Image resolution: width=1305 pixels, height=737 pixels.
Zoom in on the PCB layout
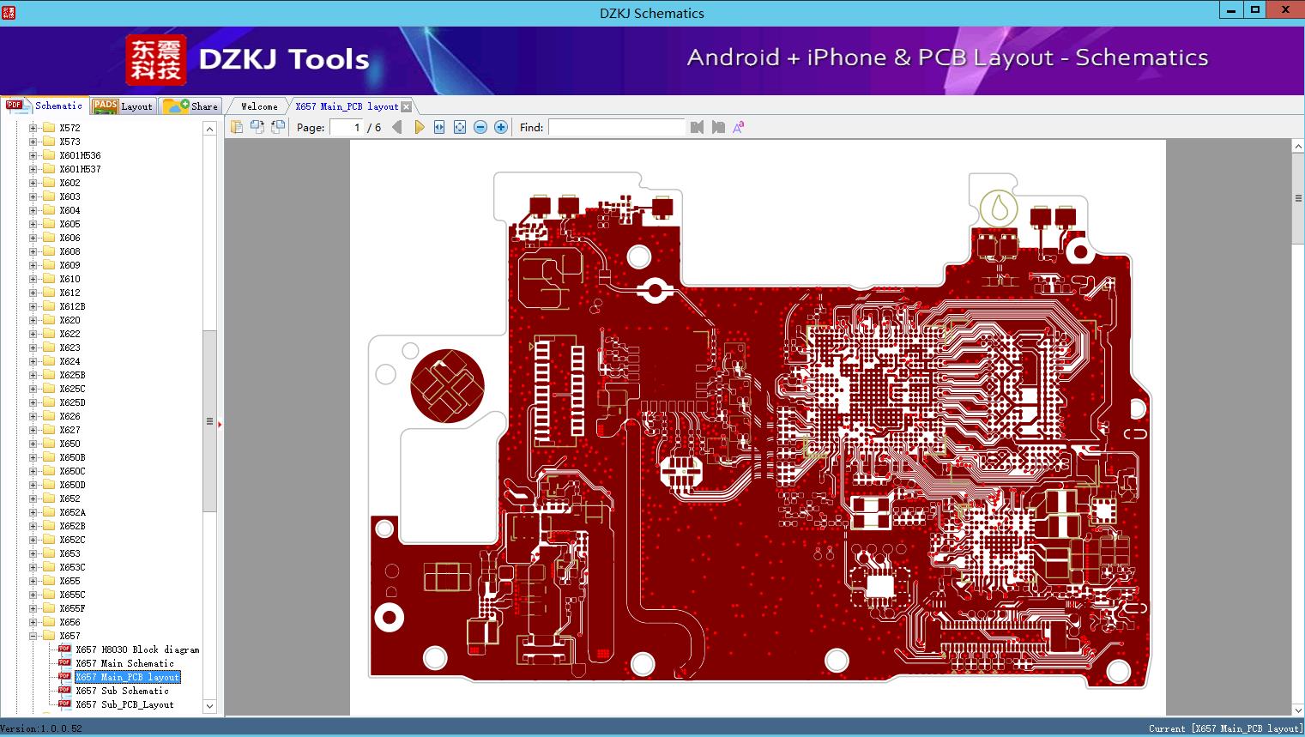[x=500, y=126]
